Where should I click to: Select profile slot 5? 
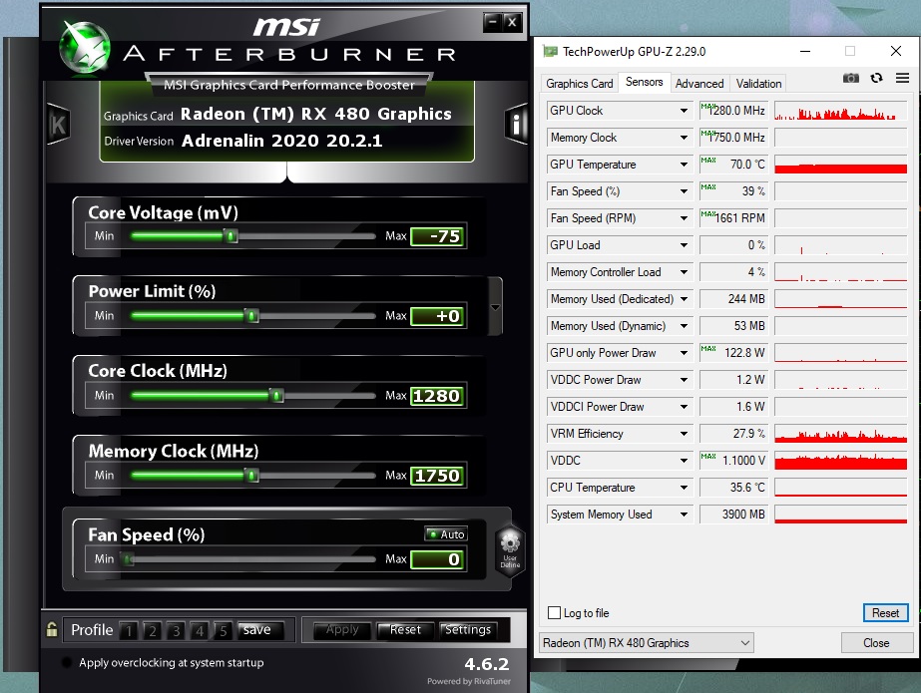click(224, 631)
